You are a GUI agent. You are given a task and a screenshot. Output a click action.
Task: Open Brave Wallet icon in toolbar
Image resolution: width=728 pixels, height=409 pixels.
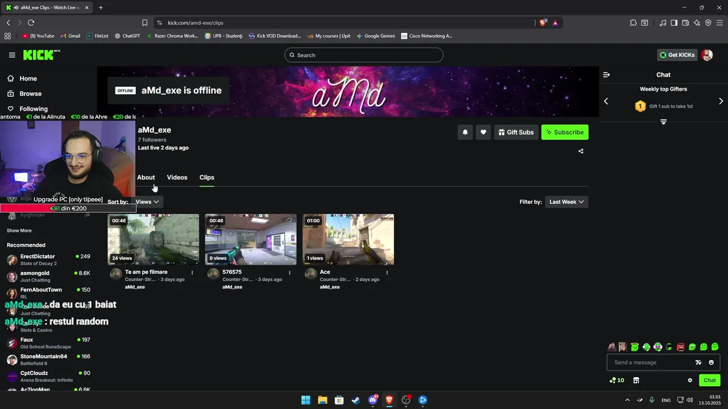coord(685,23)
